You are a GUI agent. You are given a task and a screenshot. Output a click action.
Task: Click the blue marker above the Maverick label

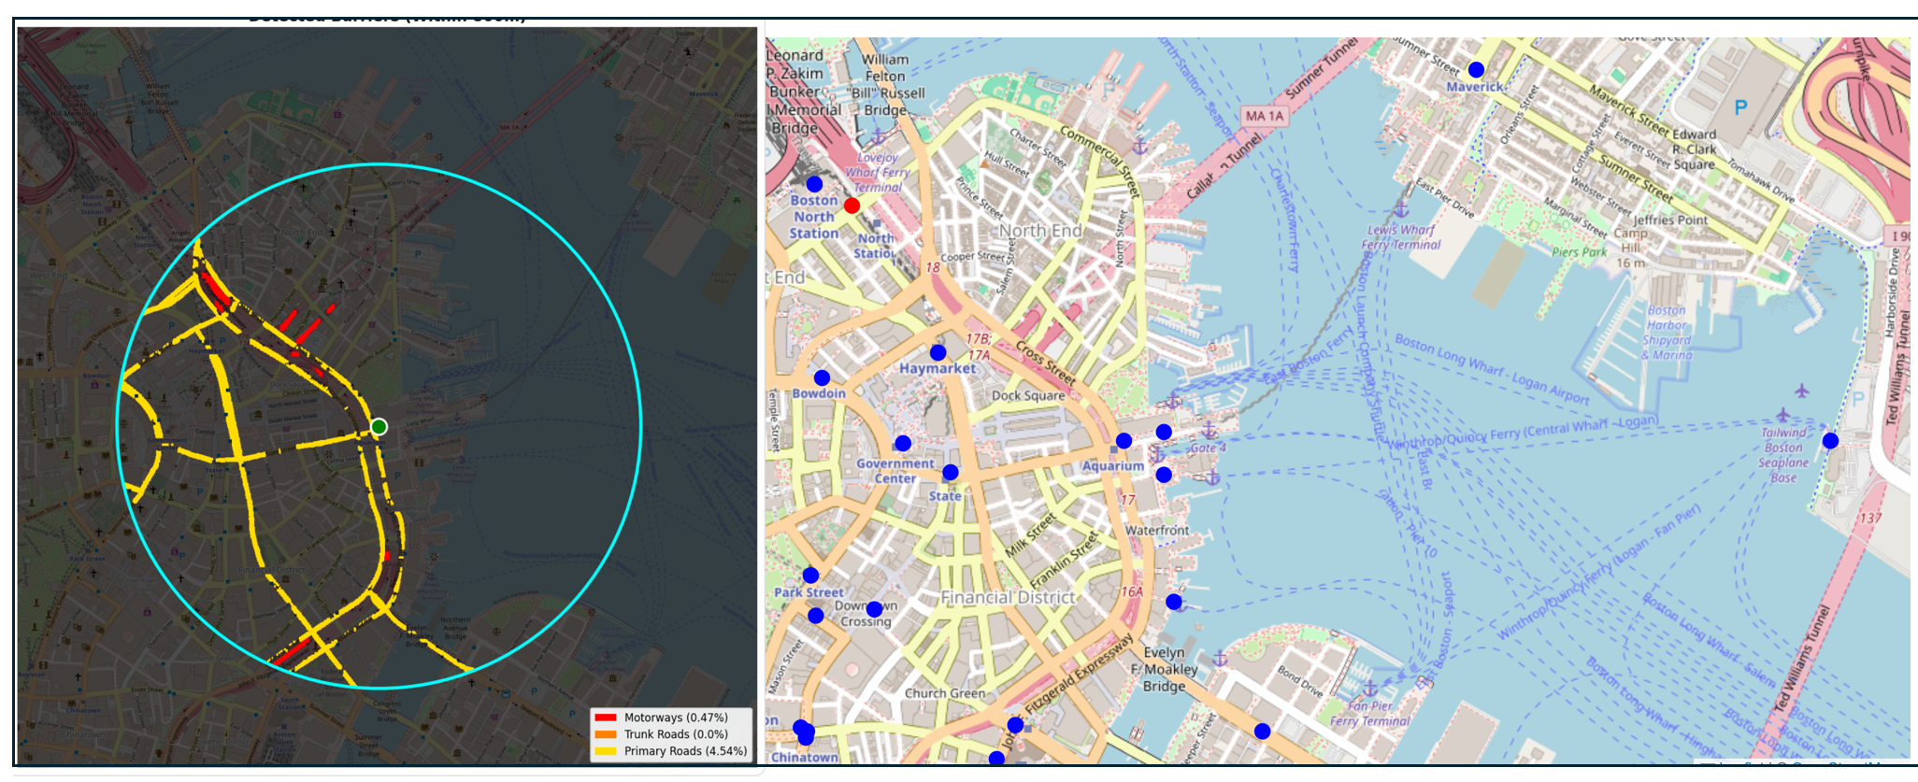tap(1476, 69)
